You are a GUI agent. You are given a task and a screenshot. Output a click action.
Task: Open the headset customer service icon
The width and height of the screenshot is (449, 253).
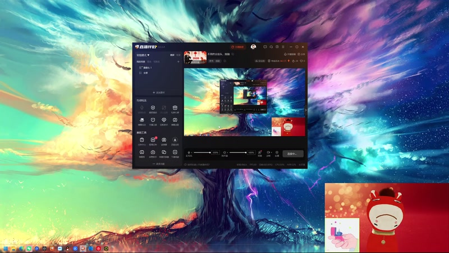point(271,47)
